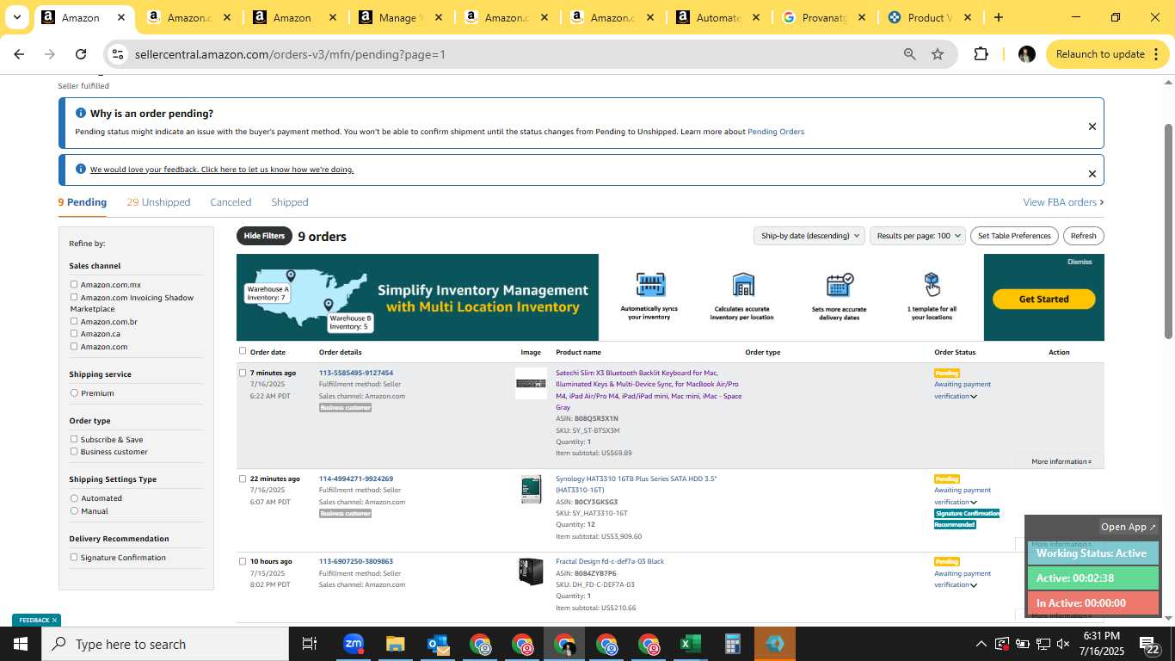1175x661 pixels.
Task: Open the Ship-by date (descending) sort dropdown
Action: [x=809, y=236]
